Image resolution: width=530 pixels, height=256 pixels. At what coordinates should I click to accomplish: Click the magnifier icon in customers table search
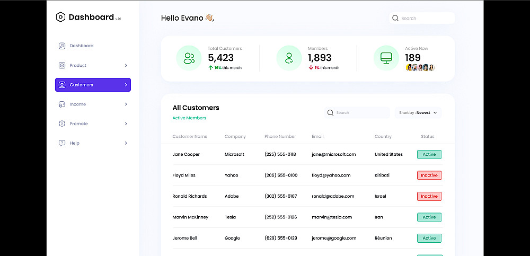pyautogui.click(x=330, y=112)
